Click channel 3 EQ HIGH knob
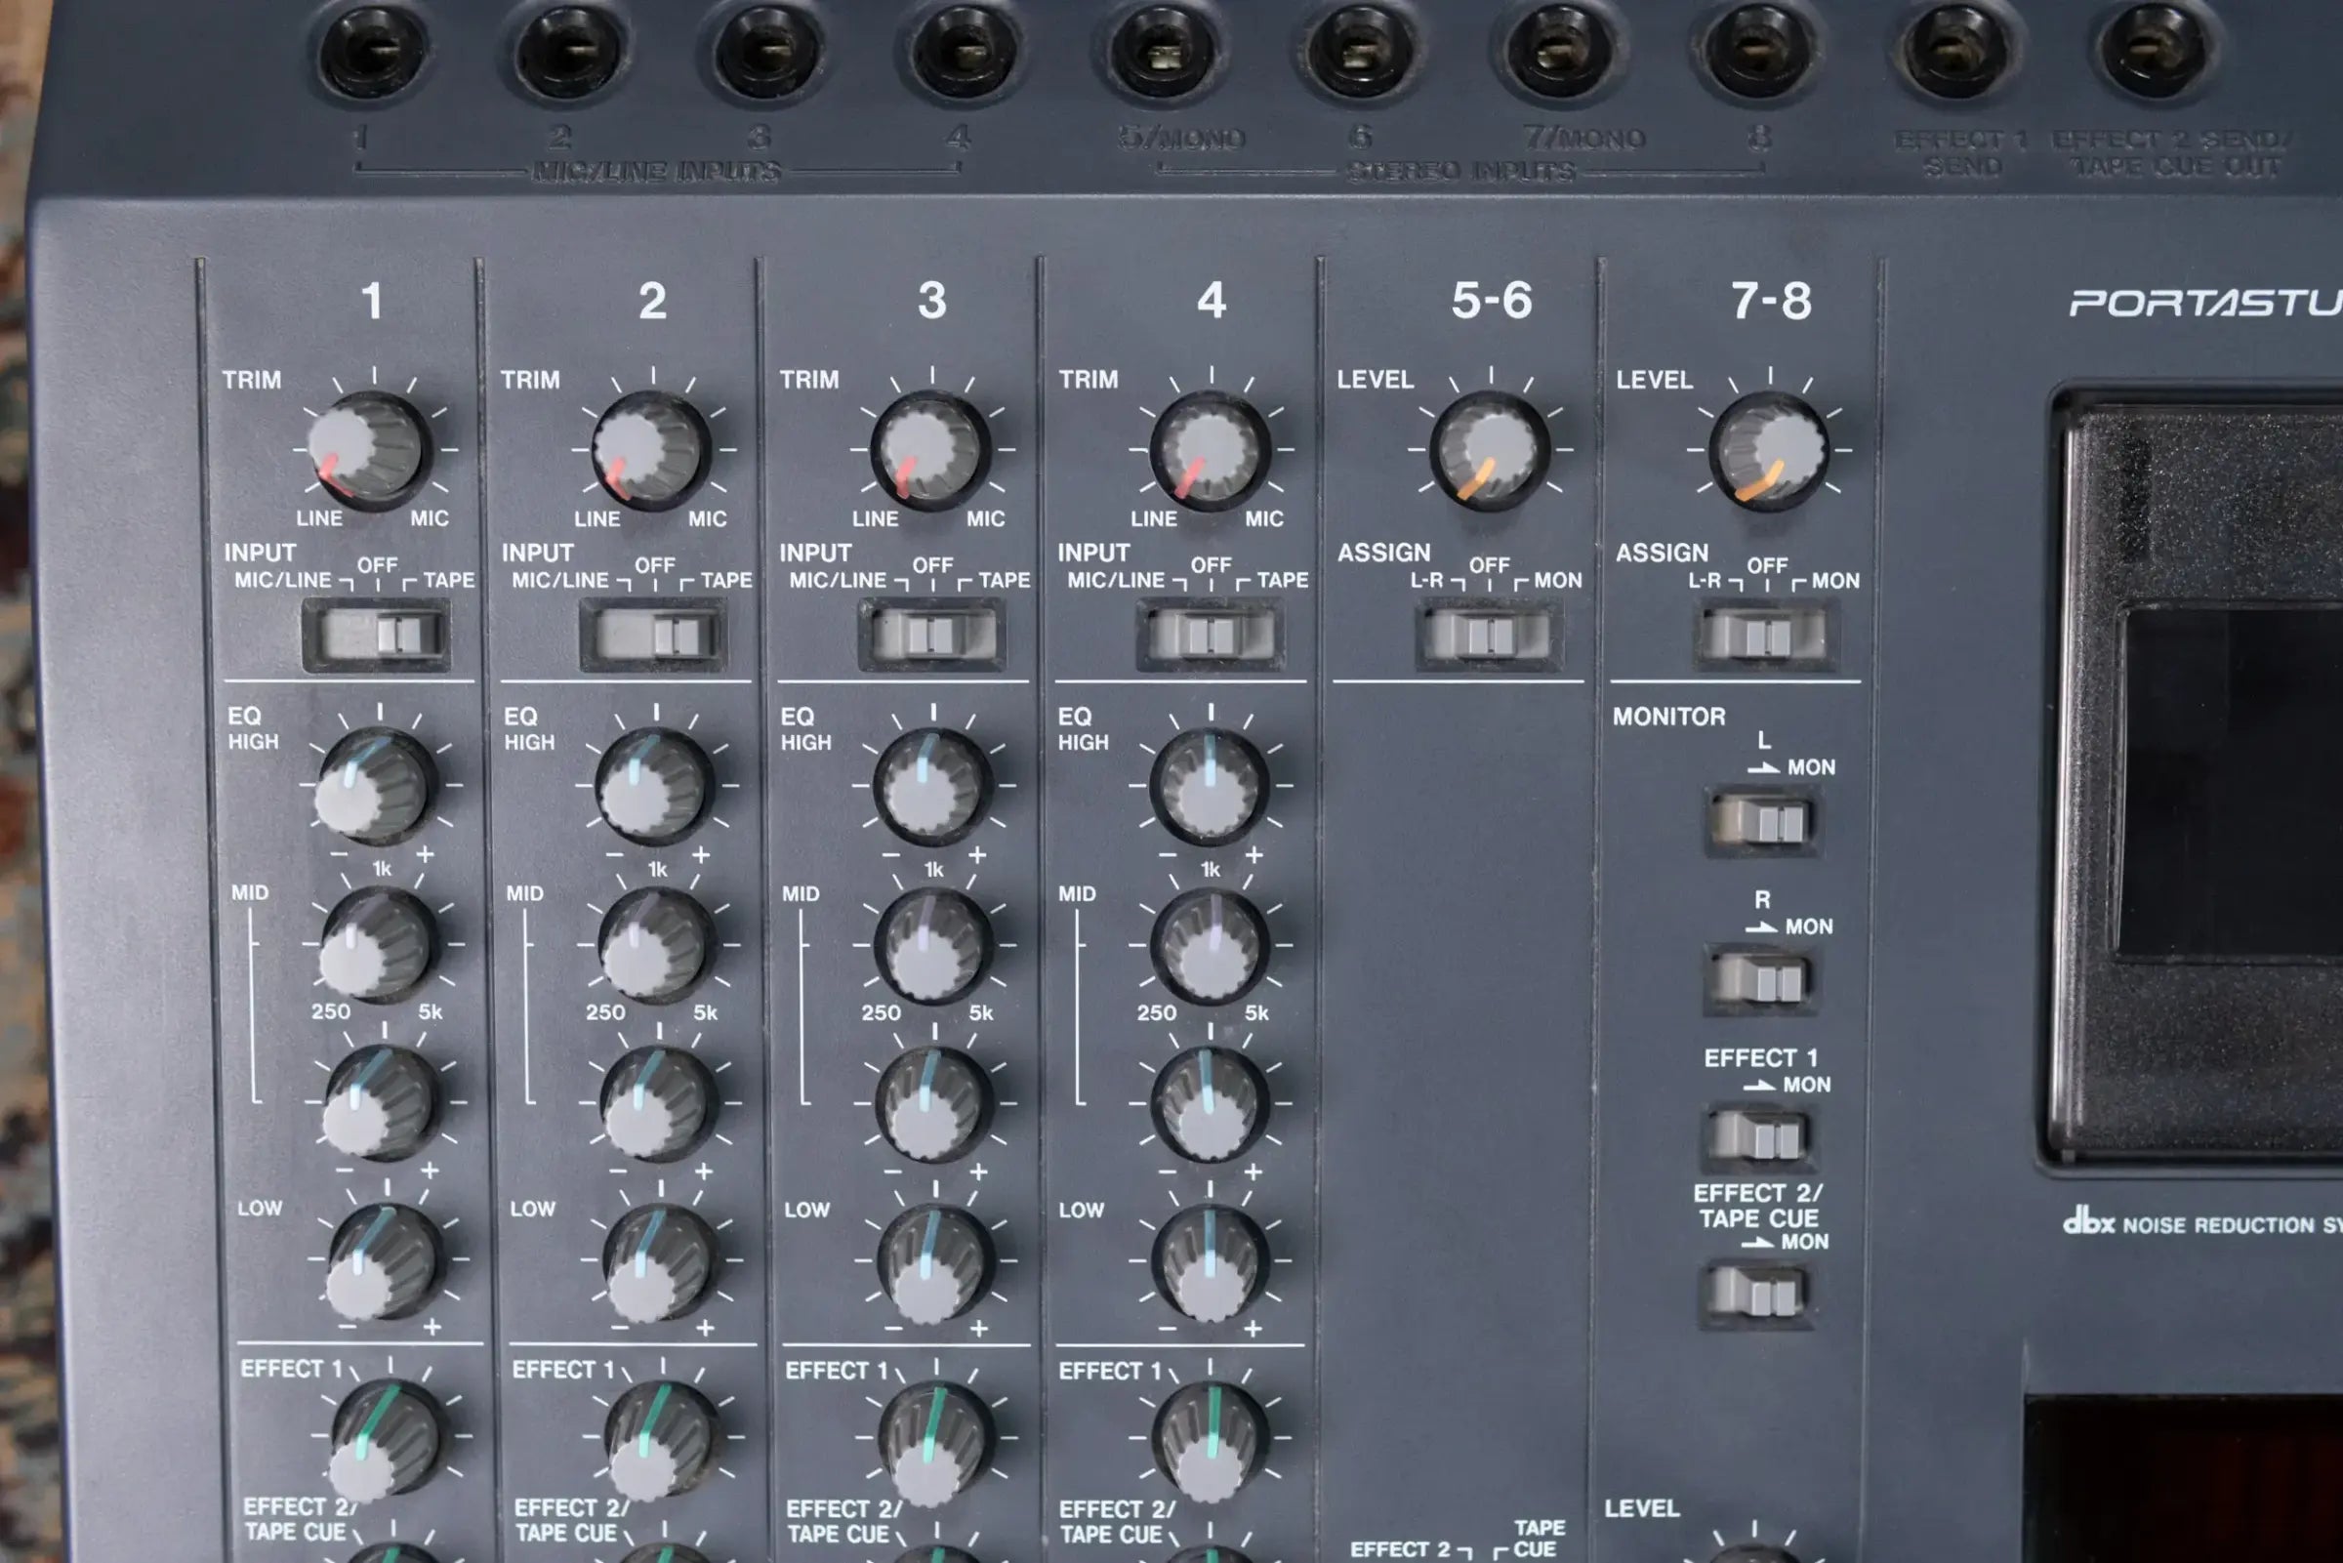This screenshot has height=1563, width=2343. [931, 787]
